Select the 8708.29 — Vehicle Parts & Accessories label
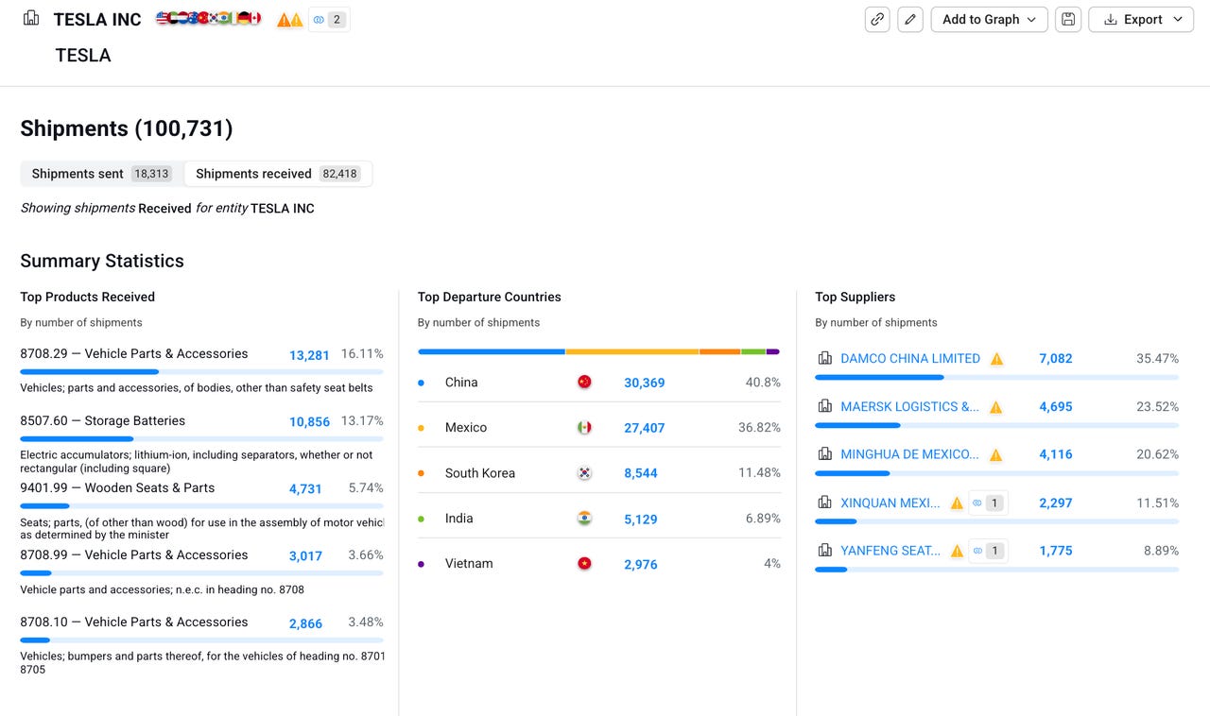This screenshot has width=1210, height=716. [x=134, y=353]
